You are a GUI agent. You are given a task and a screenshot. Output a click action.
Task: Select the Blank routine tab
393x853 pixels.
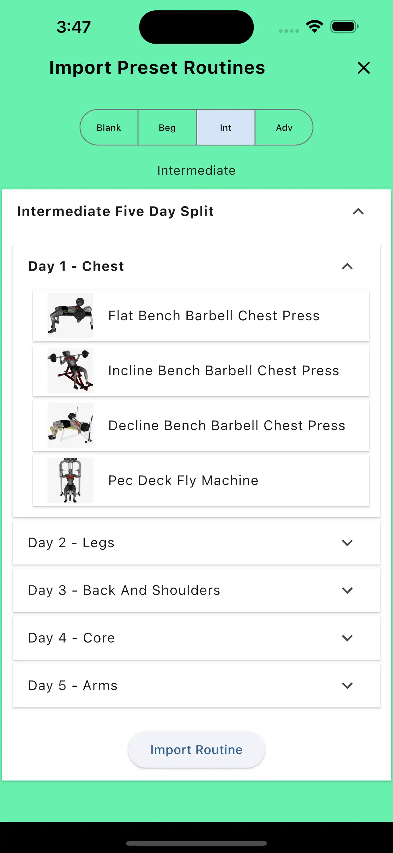[x=108, y=127]
